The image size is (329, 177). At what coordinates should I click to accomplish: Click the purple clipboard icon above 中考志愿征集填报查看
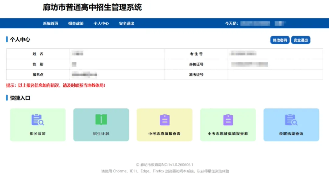(x=228, y=120)
